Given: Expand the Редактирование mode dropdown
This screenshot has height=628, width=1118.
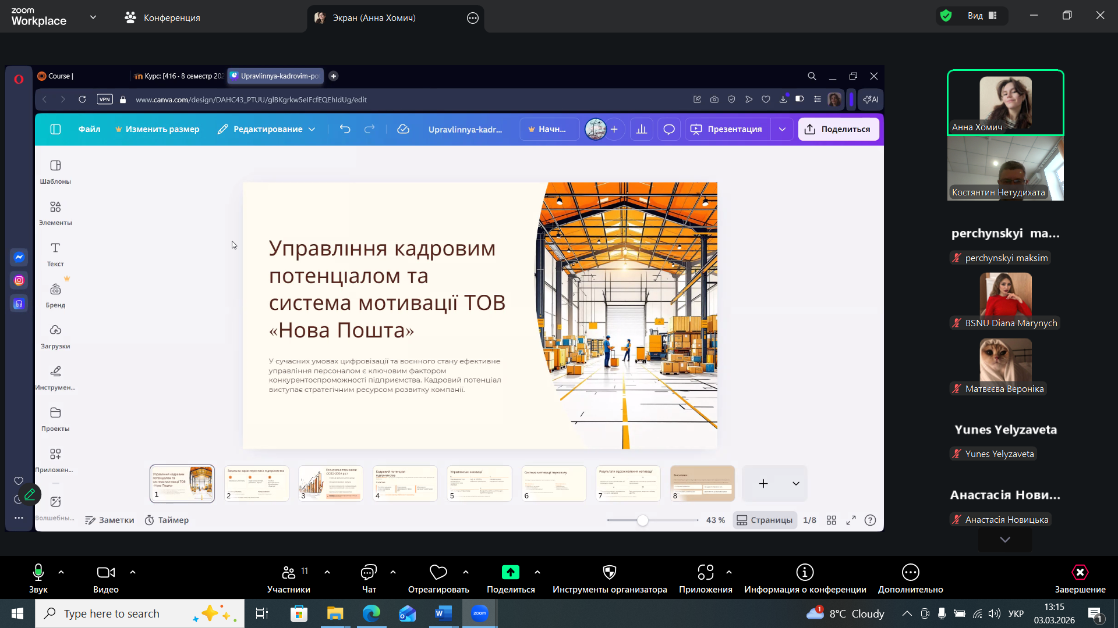Looking at the screenshot, I should 267,129.
